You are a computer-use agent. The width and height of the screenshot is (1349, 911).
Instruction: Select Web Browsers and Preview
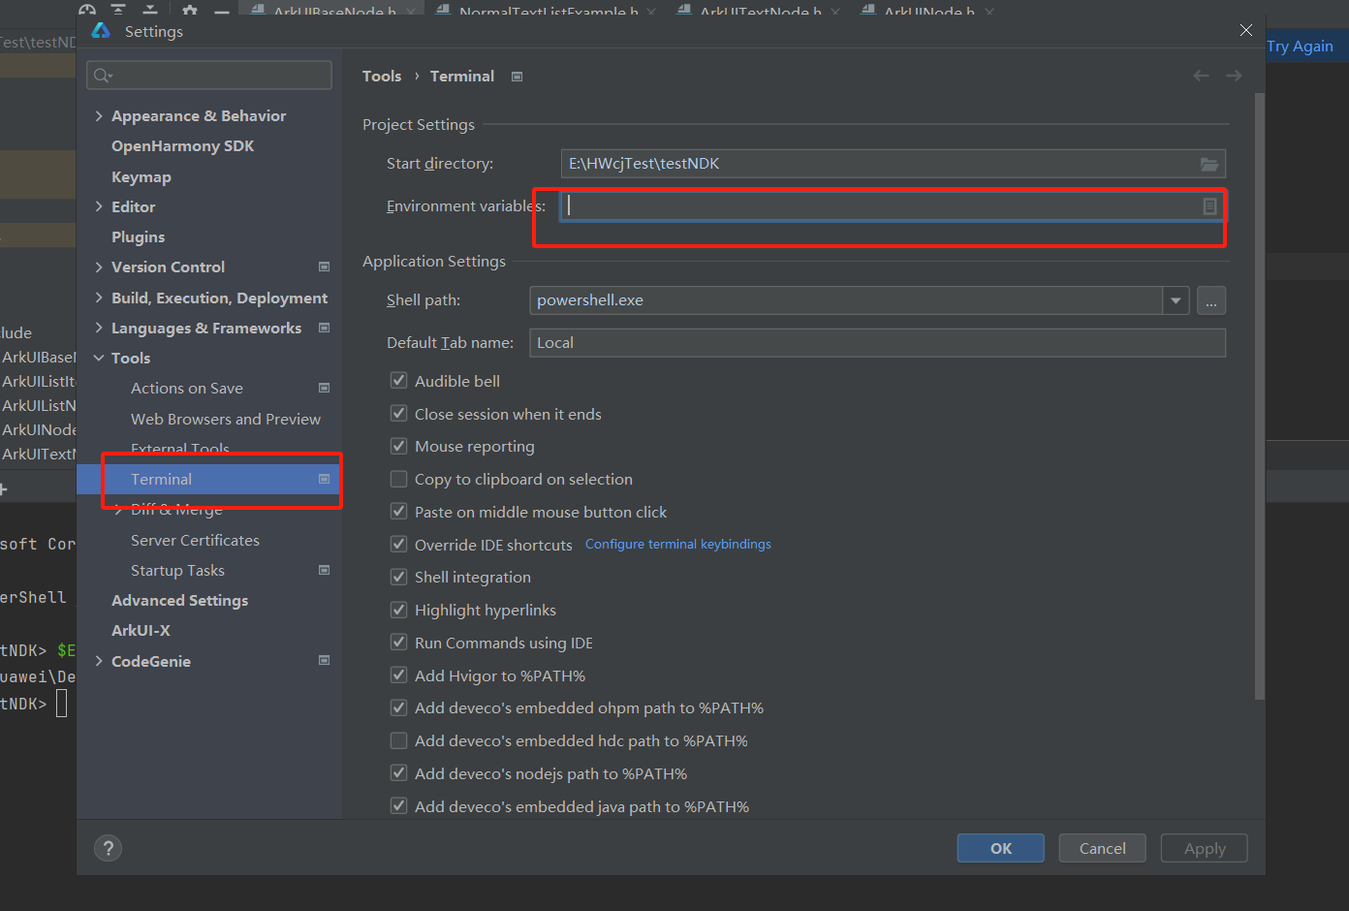226,419
